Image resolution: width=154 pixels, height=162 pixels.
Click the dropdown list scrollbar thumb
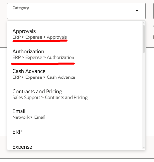click(144, 39)
